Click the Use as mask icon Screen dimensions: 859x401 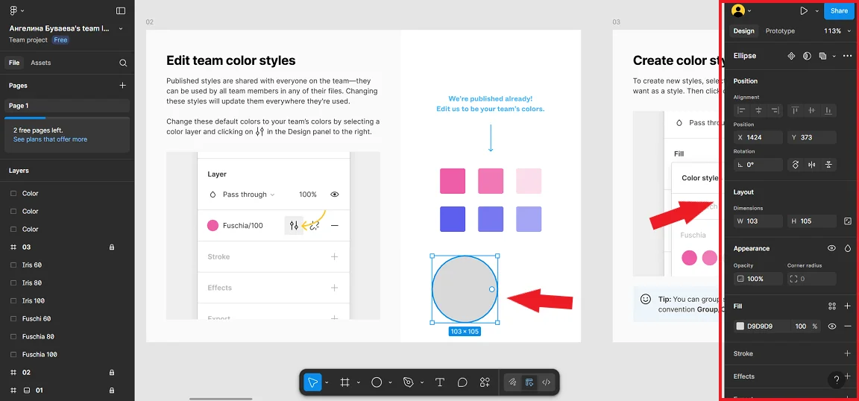tap(807, 56)
